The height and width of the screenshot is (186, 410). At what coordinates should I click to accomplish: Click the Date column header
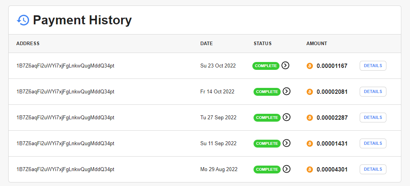click(x=206, y=44)
